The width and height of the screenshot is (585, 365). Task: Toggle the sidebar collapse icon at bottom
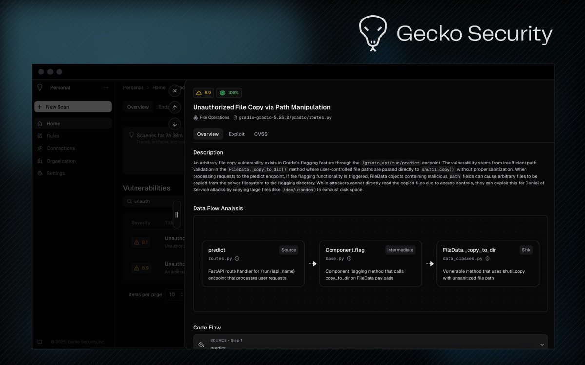click(x=40, y=342)
